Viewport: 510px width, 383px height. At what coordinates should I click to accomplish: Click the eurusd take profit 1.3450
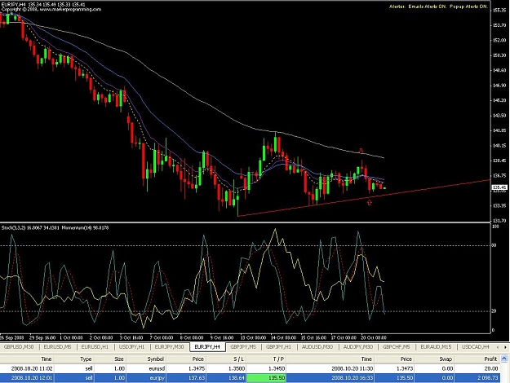click(277, 368)
